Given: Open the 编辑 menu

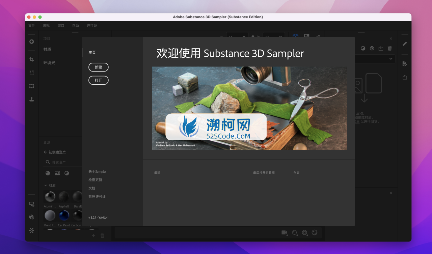Looking at the screenshot, I should coord(46,25).
